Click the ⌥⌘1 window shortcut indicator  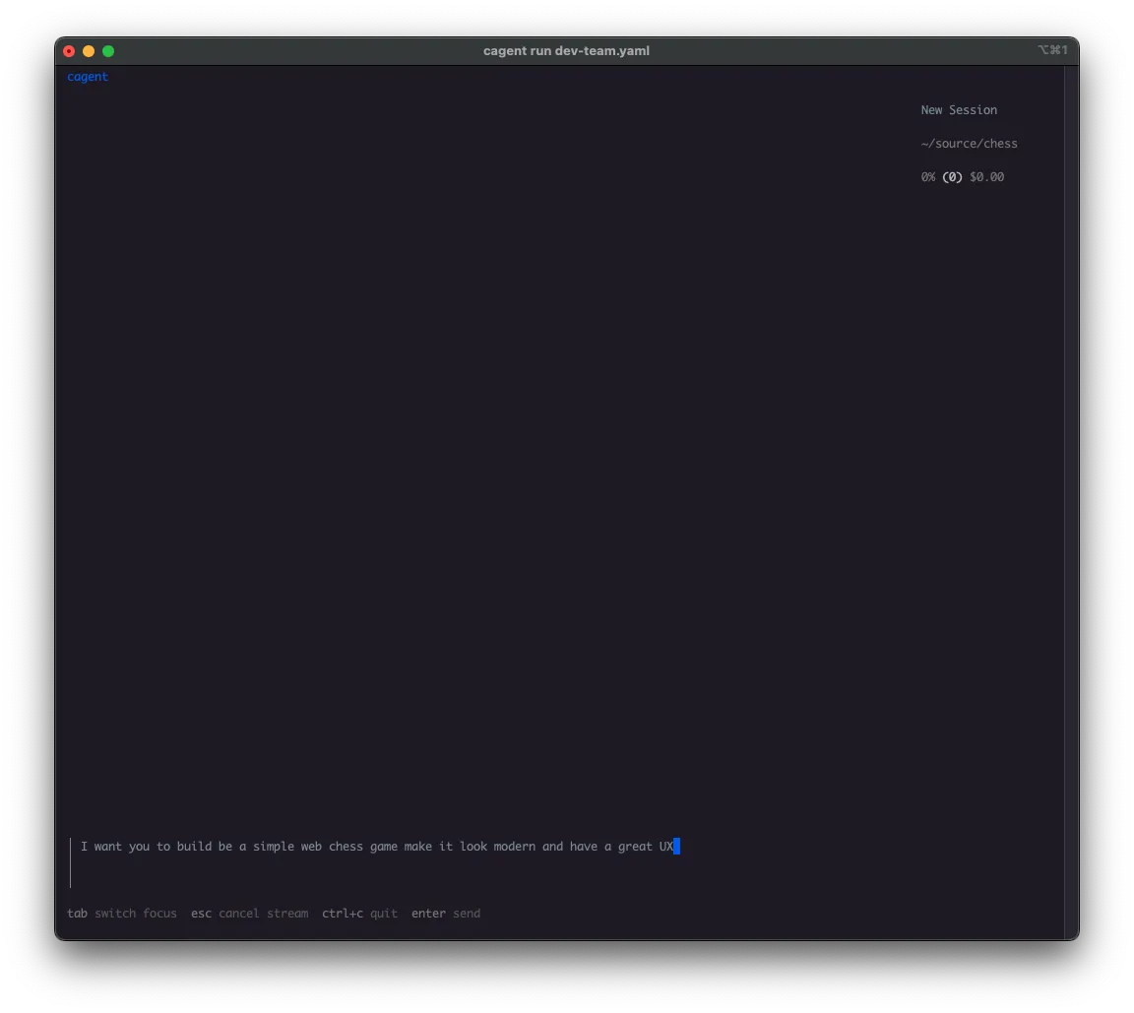click(1054, 50)
